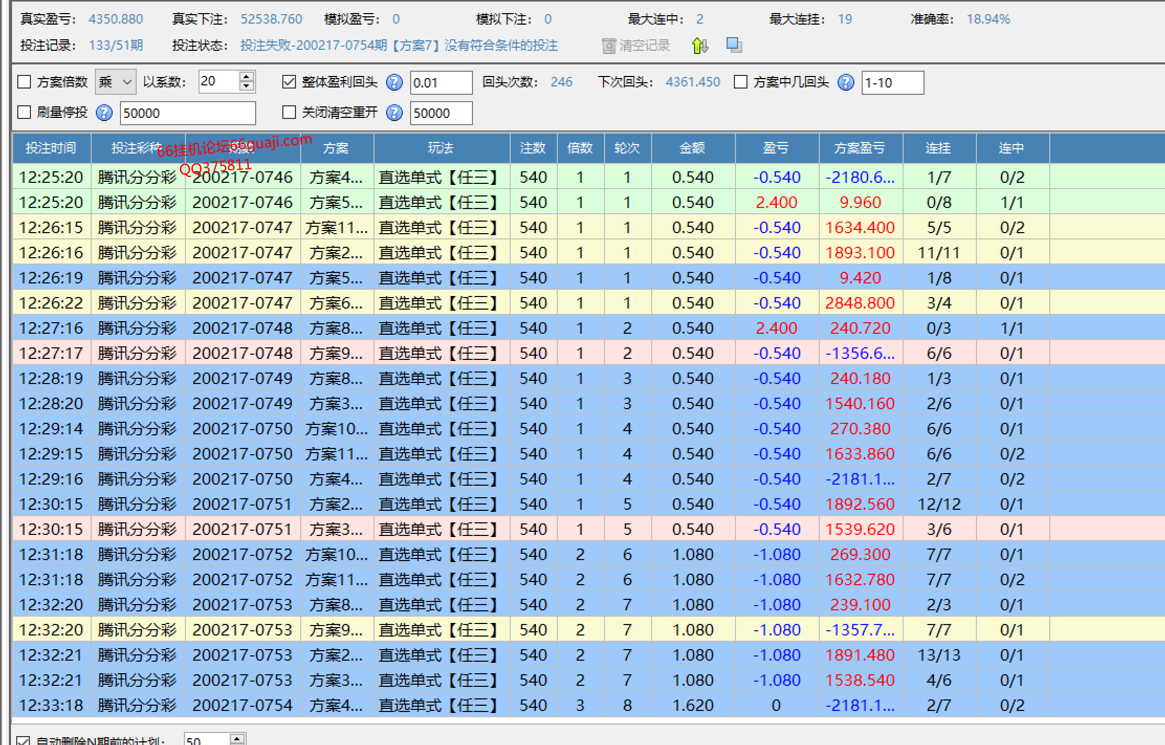The image size is (1165, 745).
Task: Click 方案盈亏 value 1893.100
Action: [860, 253]
